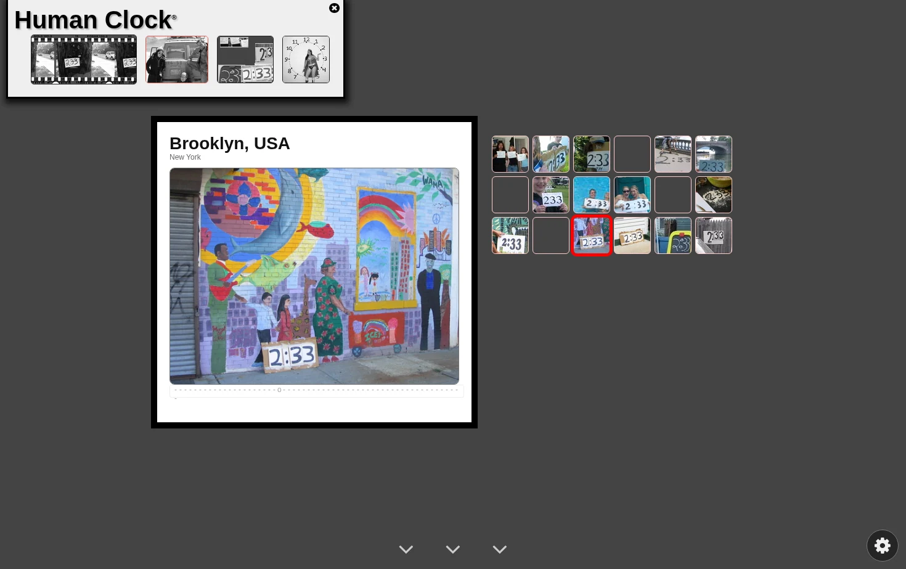Open thumbnail of two women in sunglasses
This screenshot has height=569, width=906.
pyautogui.click(x=632, y=195)
